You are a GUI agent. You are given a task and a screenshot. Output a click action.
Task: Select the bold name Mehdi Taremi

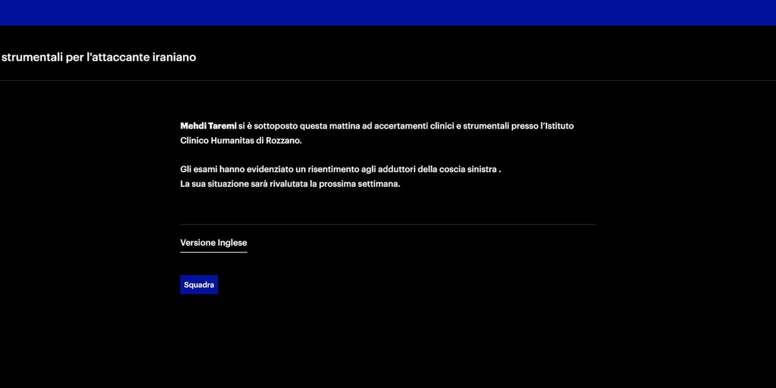tap(208, 126)
